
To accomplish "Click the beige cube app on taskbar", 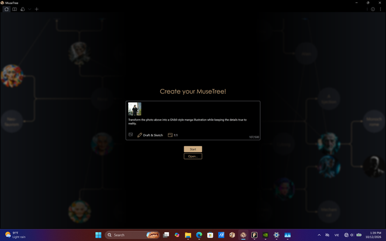I will pyautogui.click(x=232, y=235).
